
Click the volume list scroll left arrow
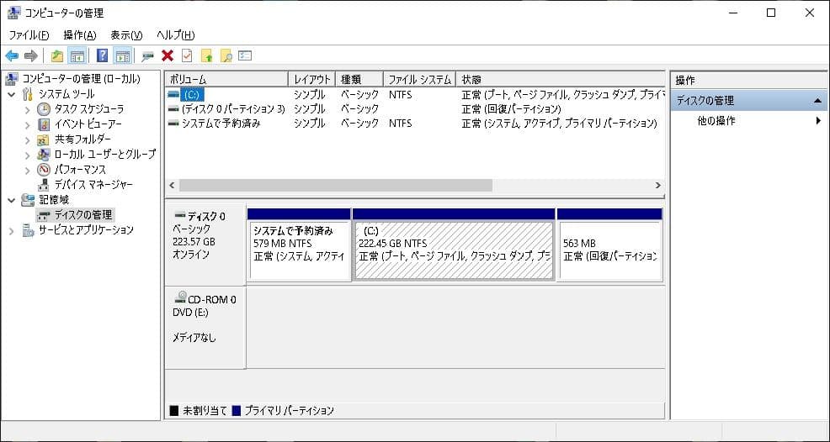tap(172, 186)
